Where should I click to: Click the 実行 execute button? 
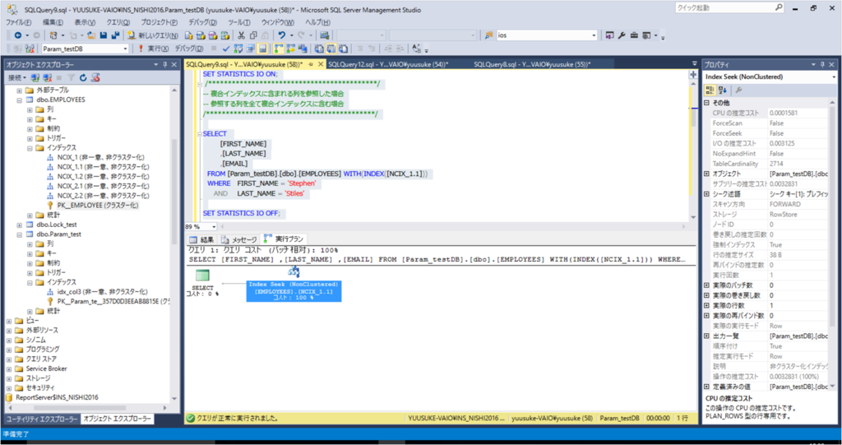[x=153, y=49]
